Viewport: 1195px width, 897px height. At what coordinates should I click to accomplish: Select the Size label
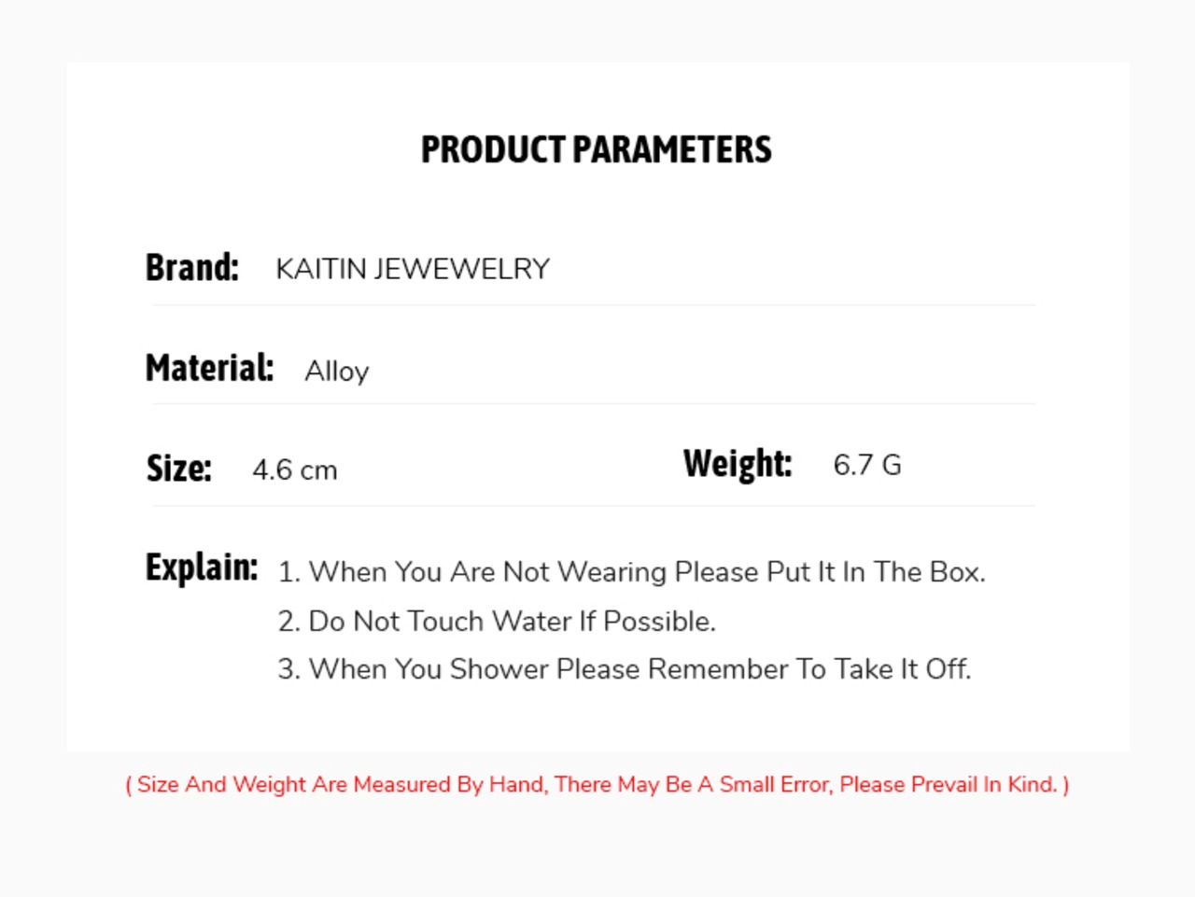tap(179, 468)
